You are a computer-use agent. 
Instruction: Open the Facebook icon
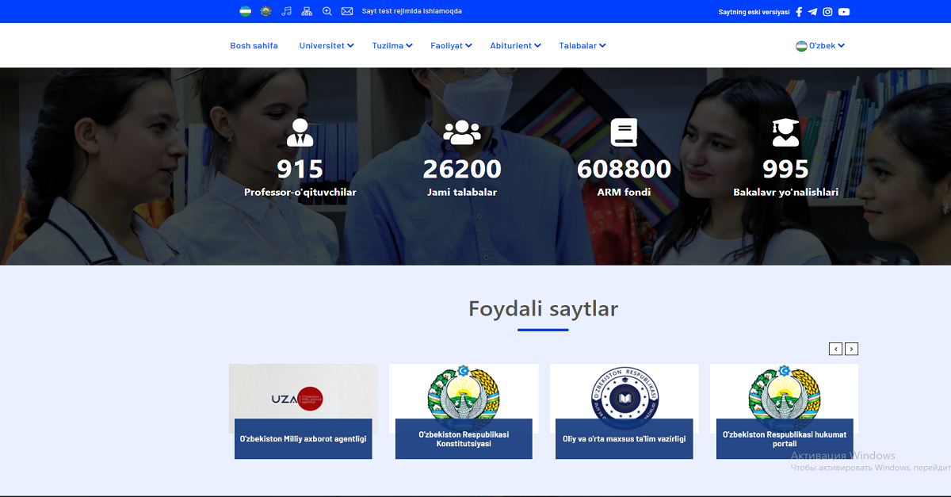799,12
